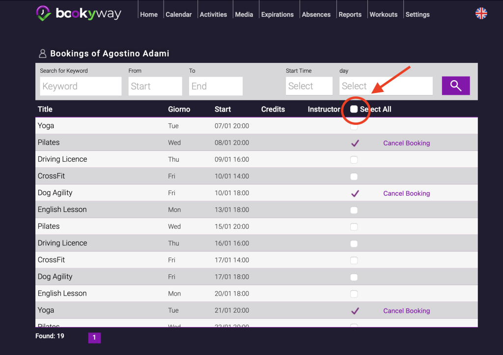The image size is (503, 355).
Task: Go to the Calendar menu
Action: point(179,14)
